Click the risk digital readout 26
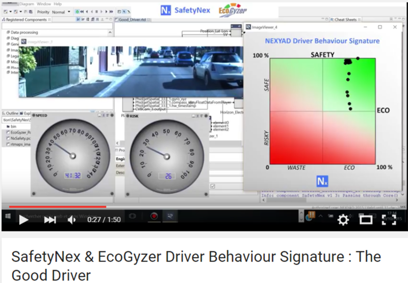 coord(167,176)
